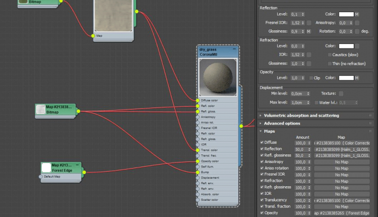Viewport: 378px width, 217px height.
Task: Click the Reflection Glossiness M map button
Action: (309, 31)
